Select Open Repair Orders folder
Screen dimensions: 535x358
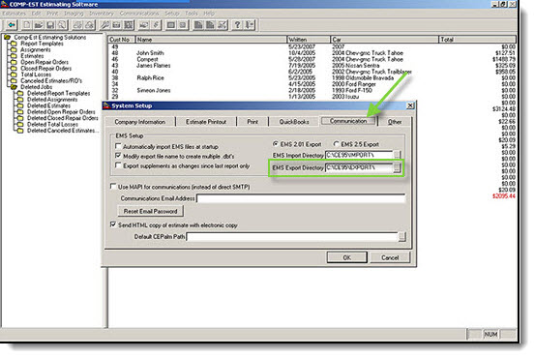coord(45,62)
